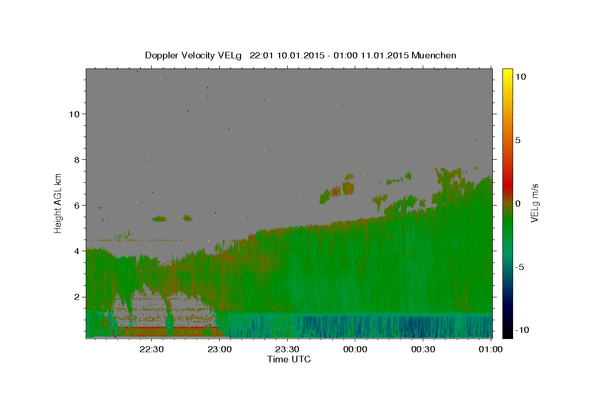Image resolution: width=609 pixels, height=406 pixels.
Task: Click the height axis label 2
Action: click(77, 297)
